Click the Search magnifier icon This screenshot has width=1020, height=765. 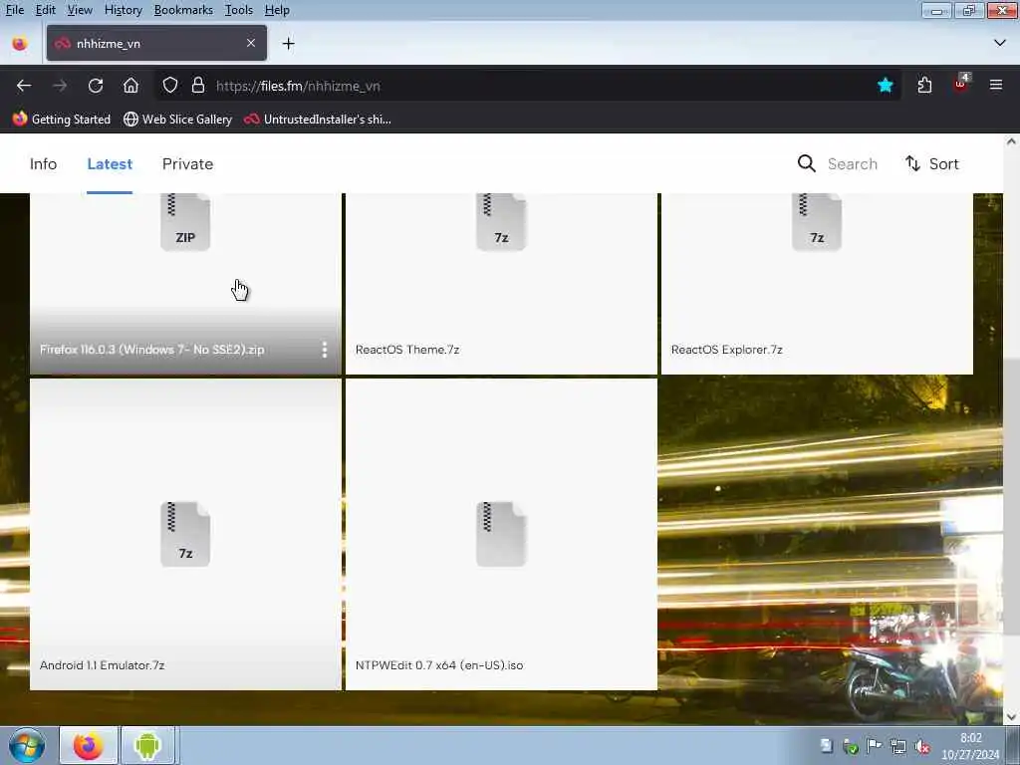(x=806, y=163)
